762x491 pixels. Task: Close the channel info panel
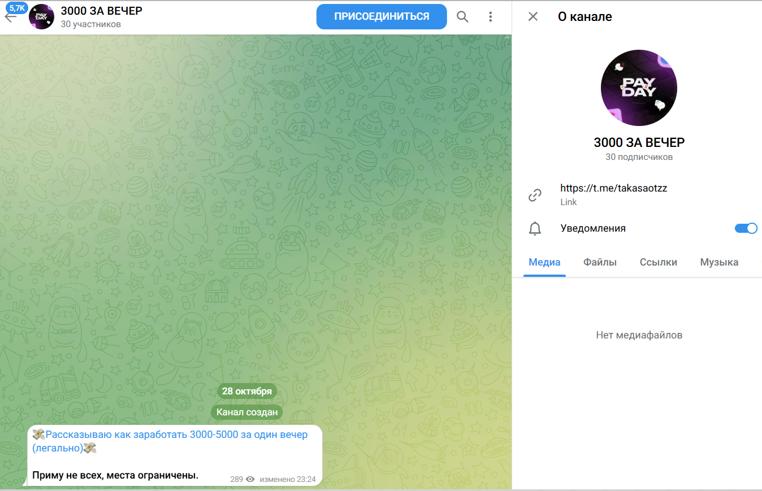[x=532, y=17]
